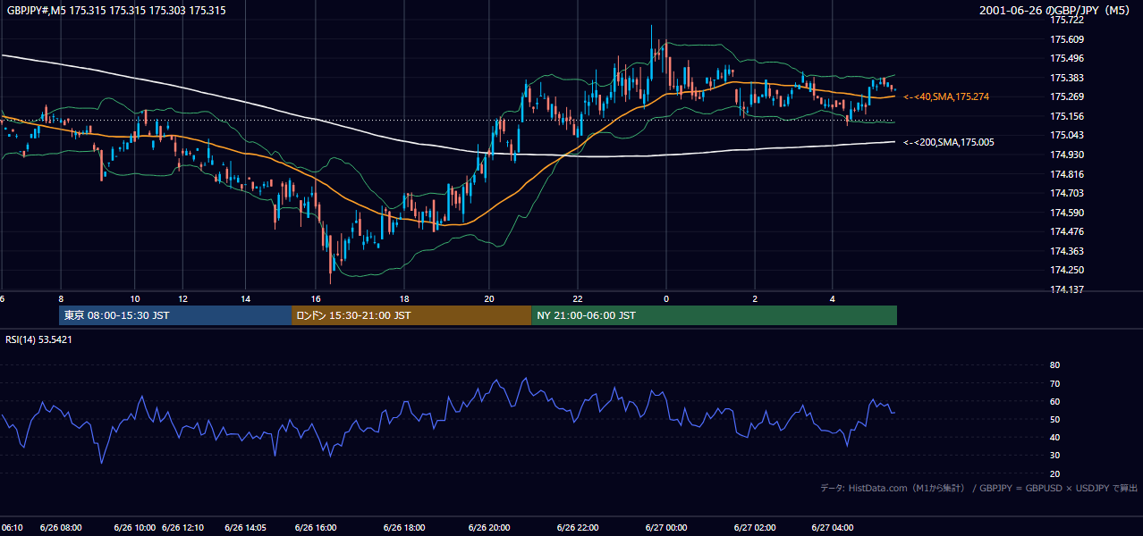Click RSI scale level 50
The image size is (1143, 536).
click(1054, 419)
